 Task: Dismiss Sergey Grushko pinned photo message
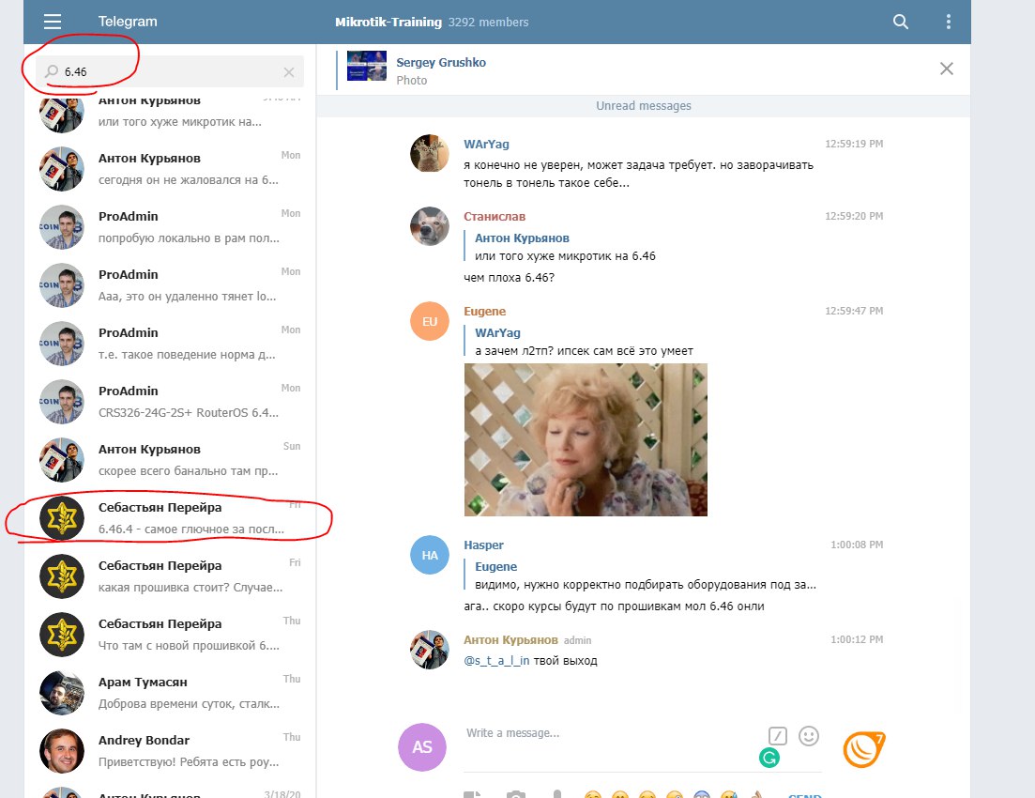click(x=946, y=69)
